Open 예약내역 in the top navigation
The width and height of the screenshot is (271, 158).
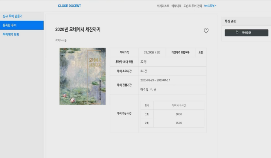(x=176, y=6)
